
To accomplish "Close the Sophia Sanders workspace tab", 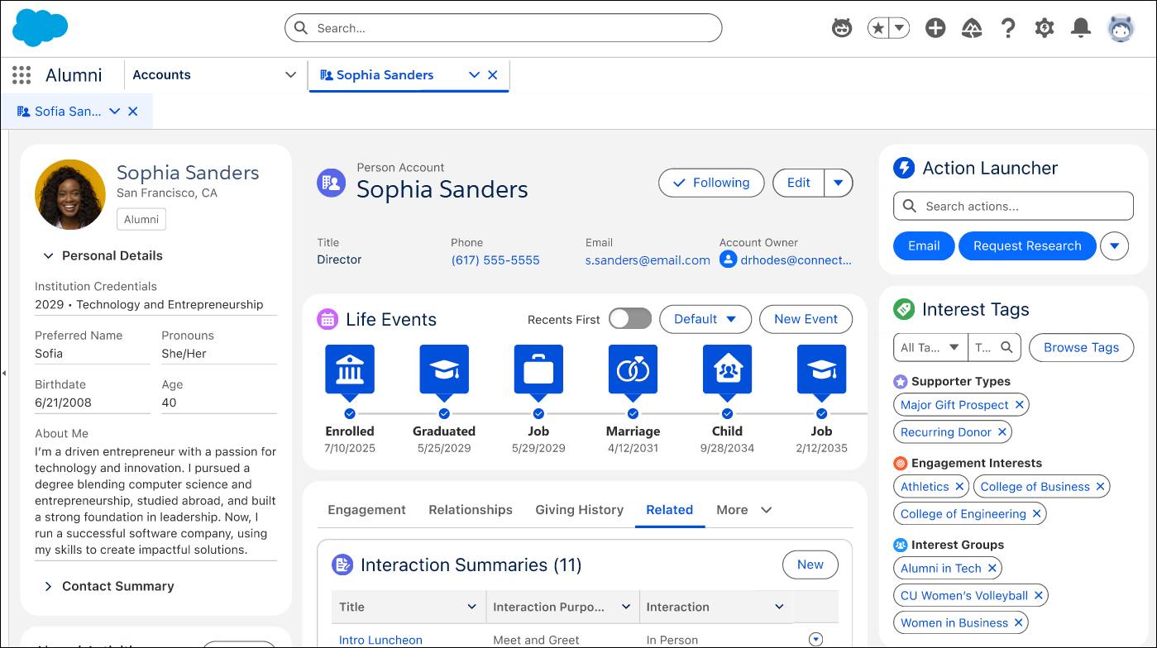I will pyautogui.click(x=493, y=75).
